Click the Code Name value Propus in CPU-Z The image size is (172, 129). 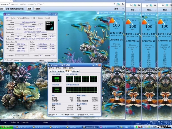[x=22, y=24]
